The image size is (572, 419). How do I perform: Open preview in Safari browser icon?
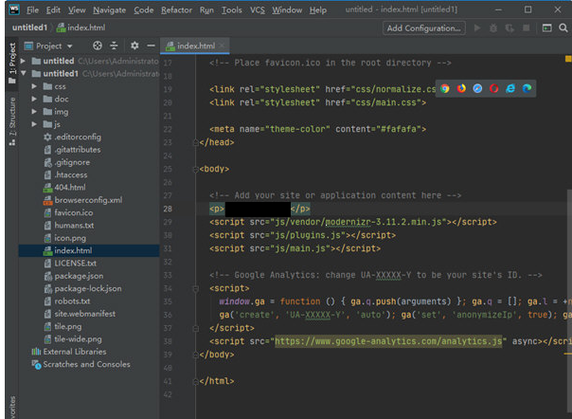coord(477,88)
